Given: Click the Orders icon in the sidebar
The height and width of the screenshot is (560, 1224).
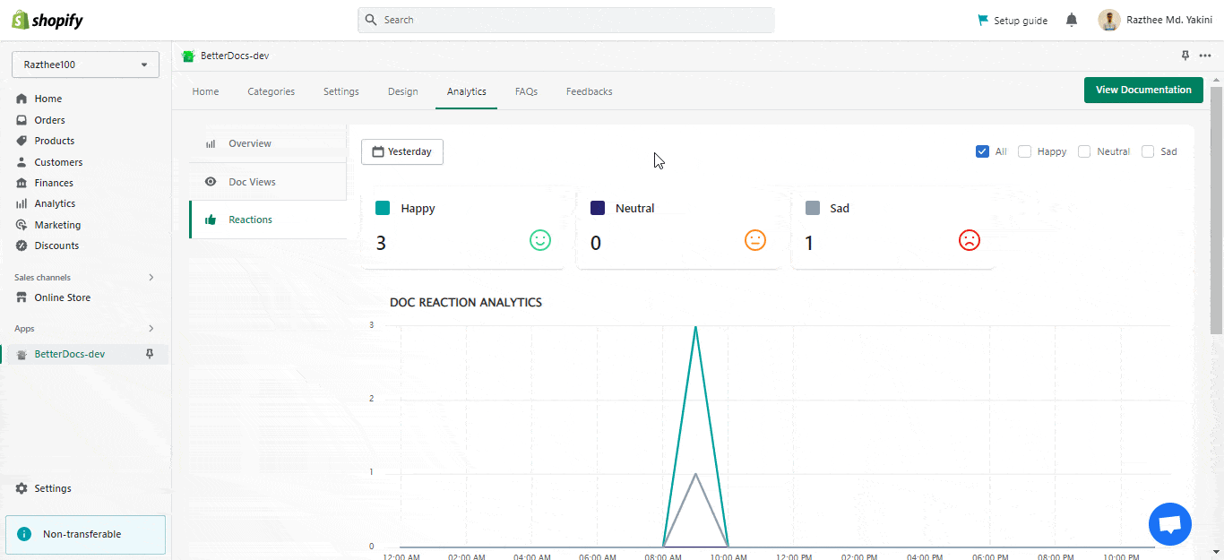Looking at the screenshot, I should coord(22,120).
